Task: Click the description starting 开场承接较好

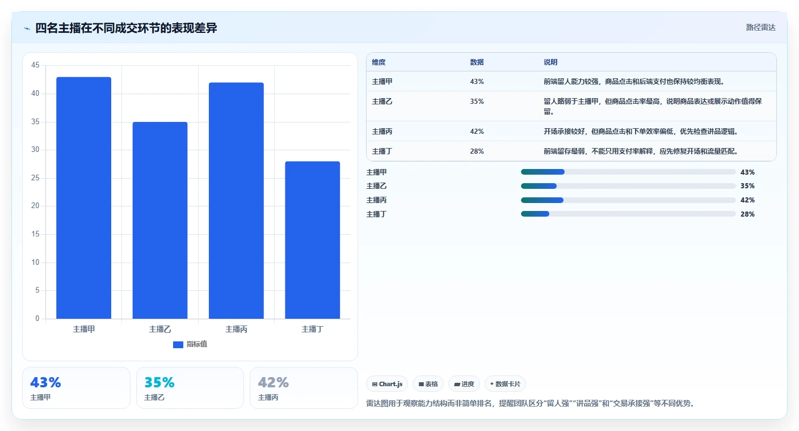Action: [641, 132]
